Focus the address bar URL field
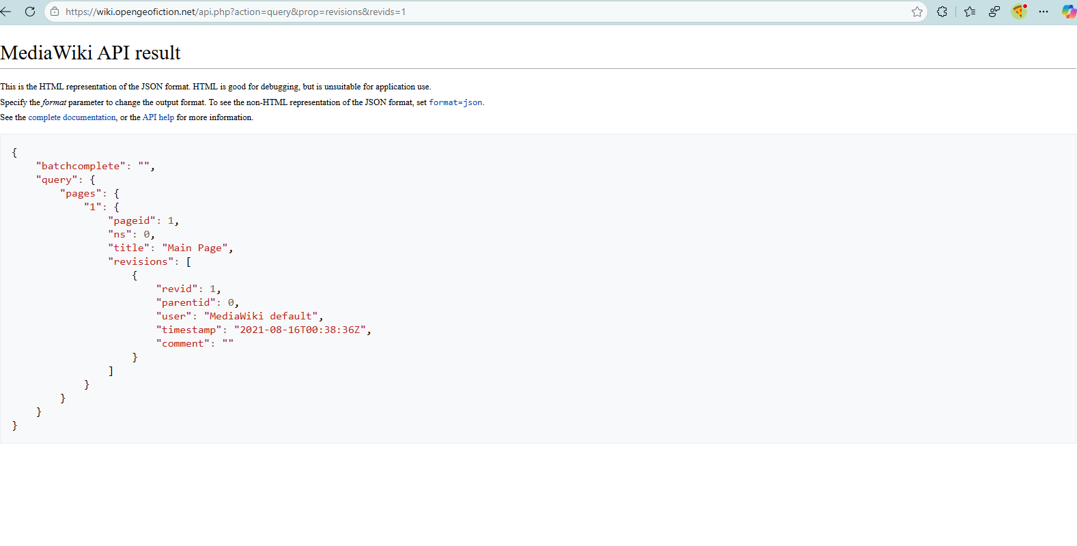1077x546 pixels. pos(485,12)
